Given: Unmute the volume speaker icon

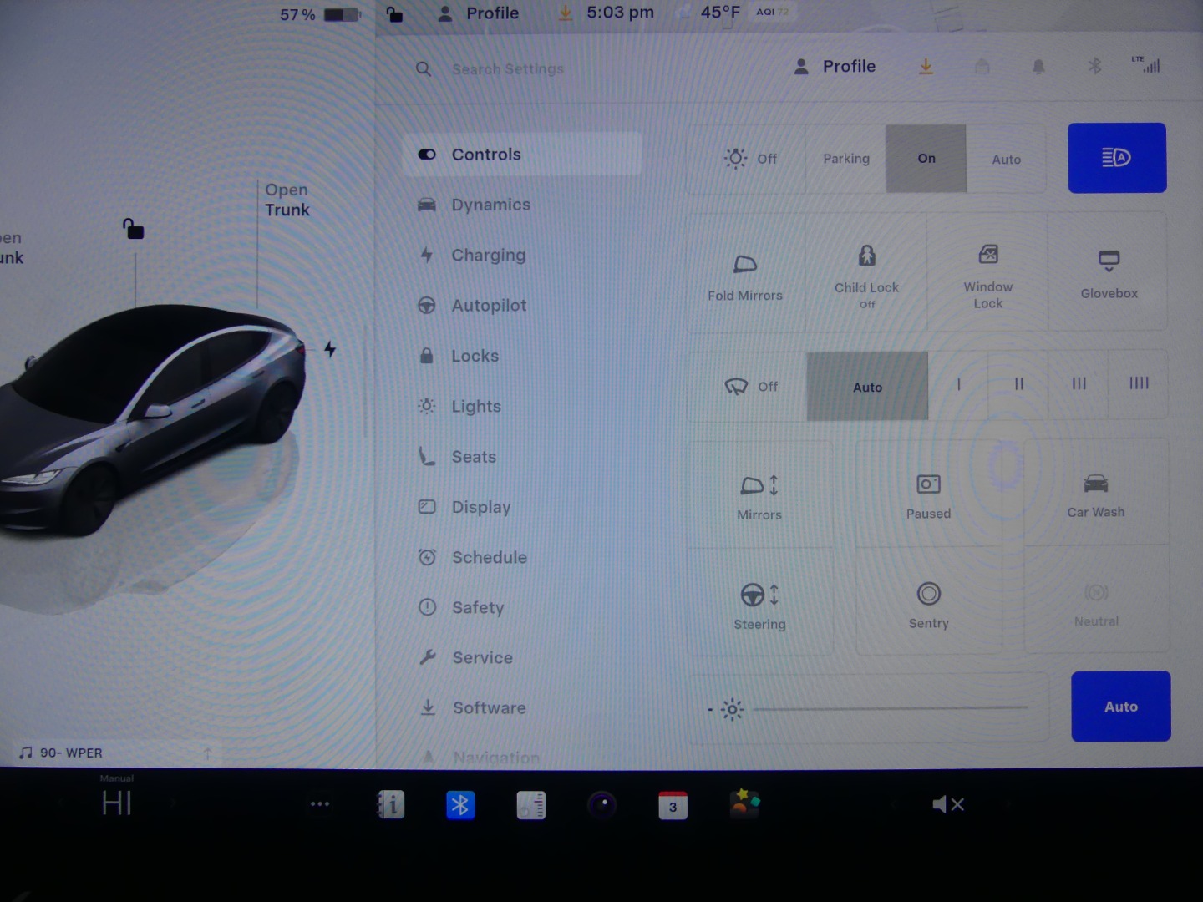Looking at the screenshot, I should (947, 804).
